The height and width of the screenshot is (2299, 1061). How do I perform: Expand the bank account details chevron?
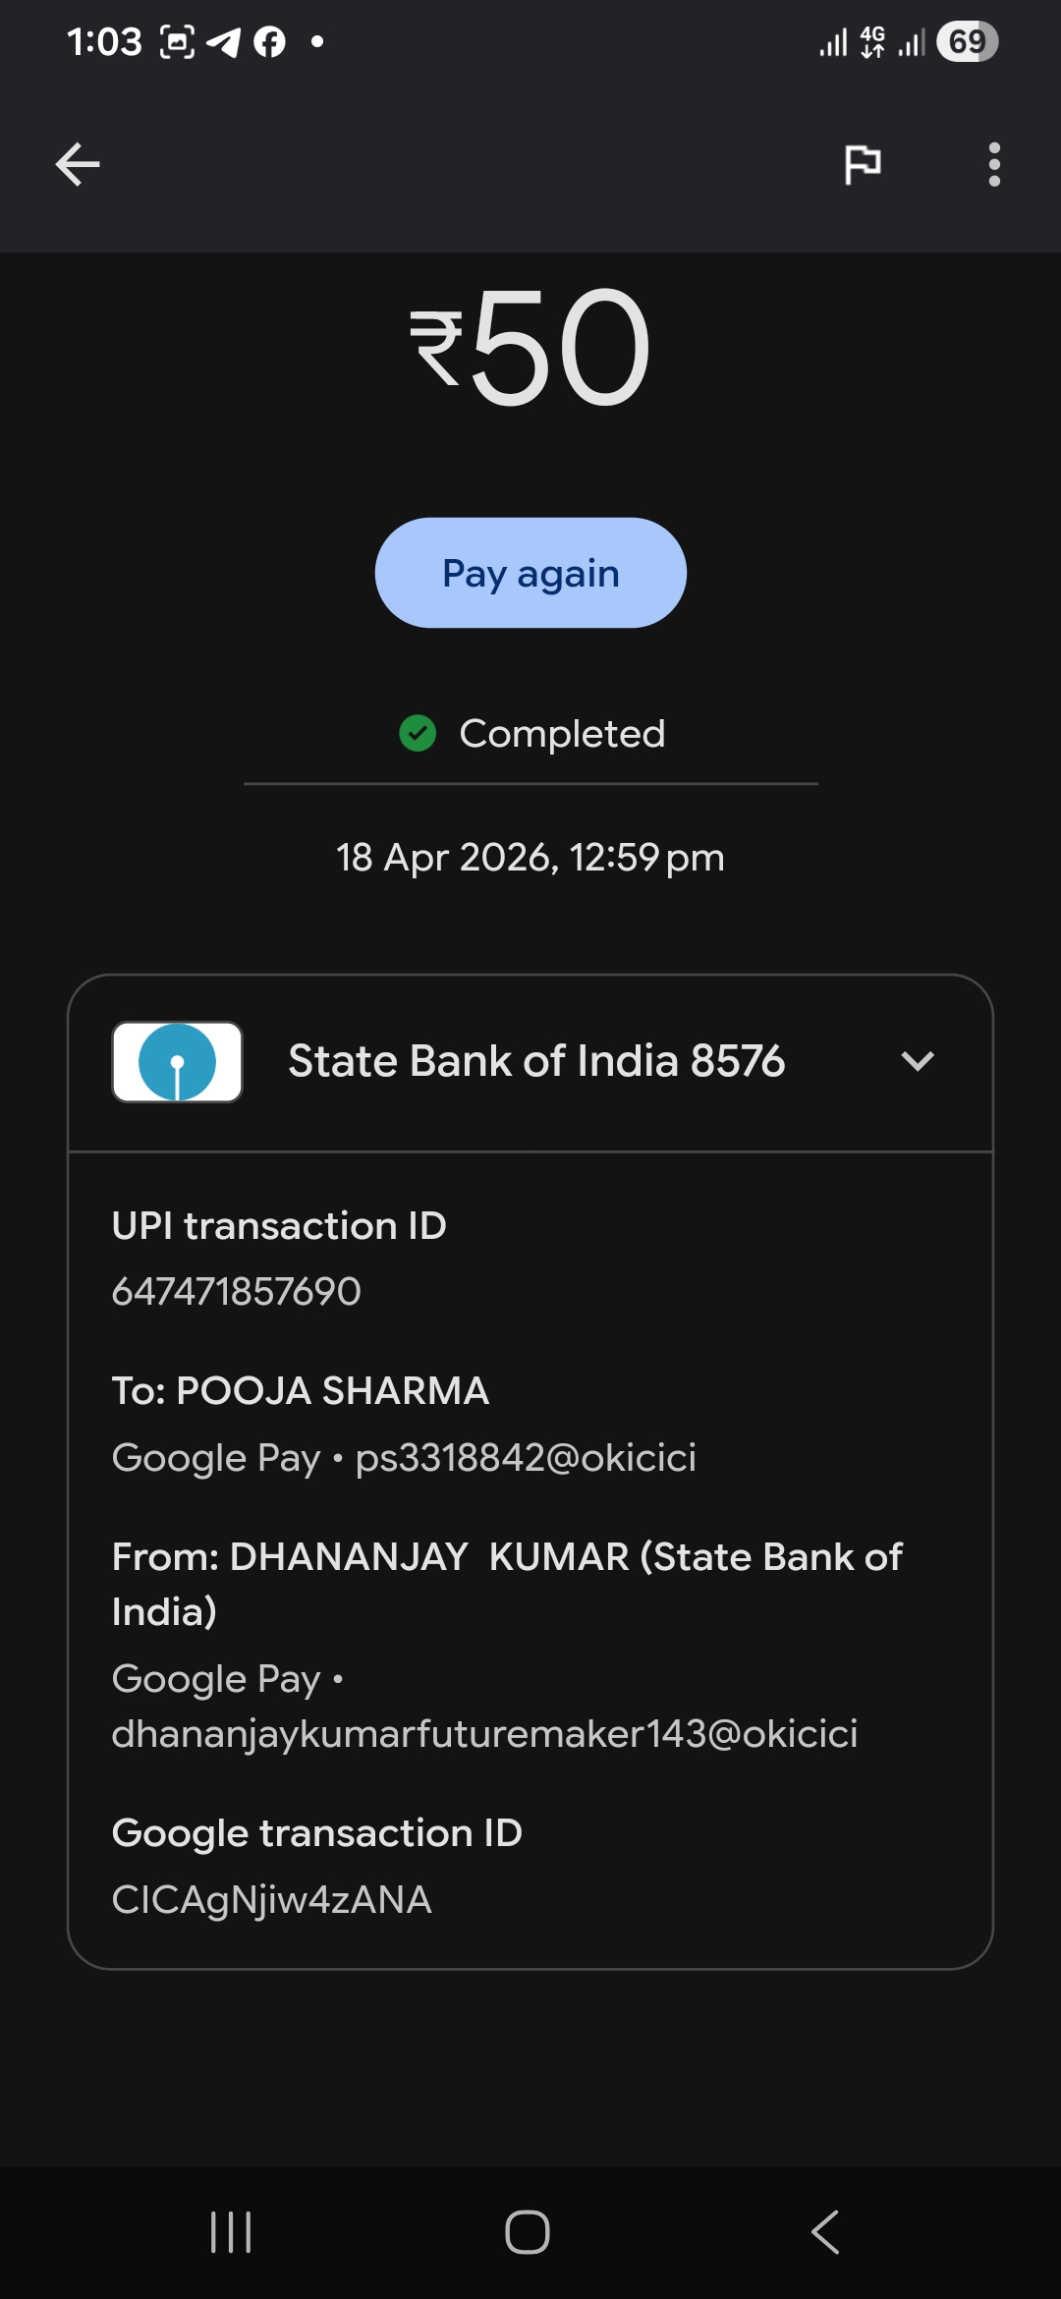(918, 1061)
